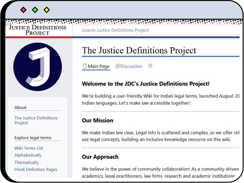Click the Our Approach heading
Image resolution: width=244 pixels, height=183 pixels.
[x=100, y=157]
